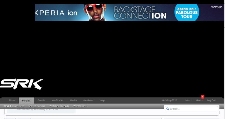Open the XenTrader tab
This screenshot has width=225, height=119.
pos(57,100)
